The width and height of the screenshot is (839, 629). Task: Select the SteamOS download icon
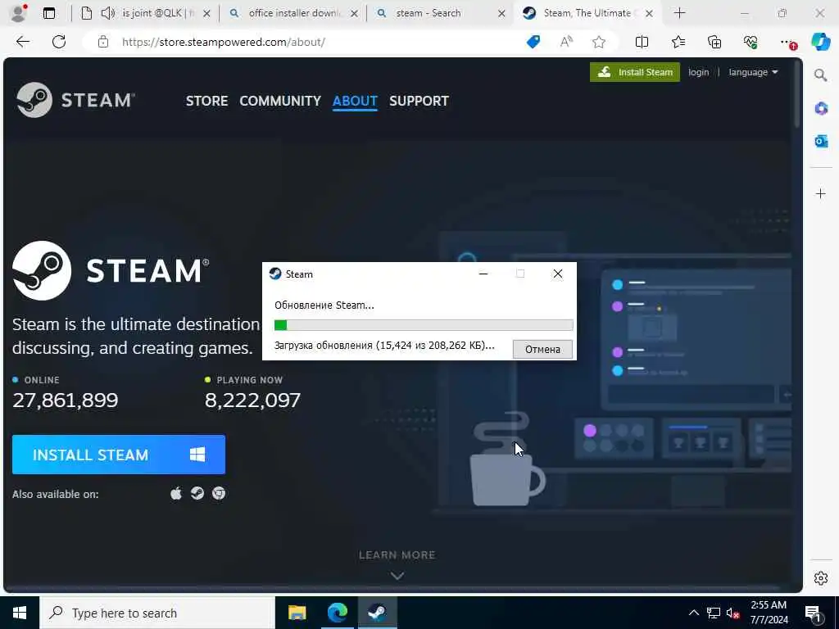click(x=197, y=493)
